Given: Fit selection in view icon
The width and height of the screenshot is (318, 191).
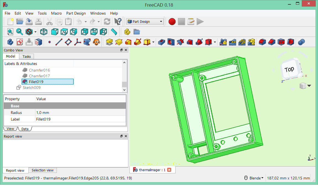Looking at the screenshot, I should (20, 32).
